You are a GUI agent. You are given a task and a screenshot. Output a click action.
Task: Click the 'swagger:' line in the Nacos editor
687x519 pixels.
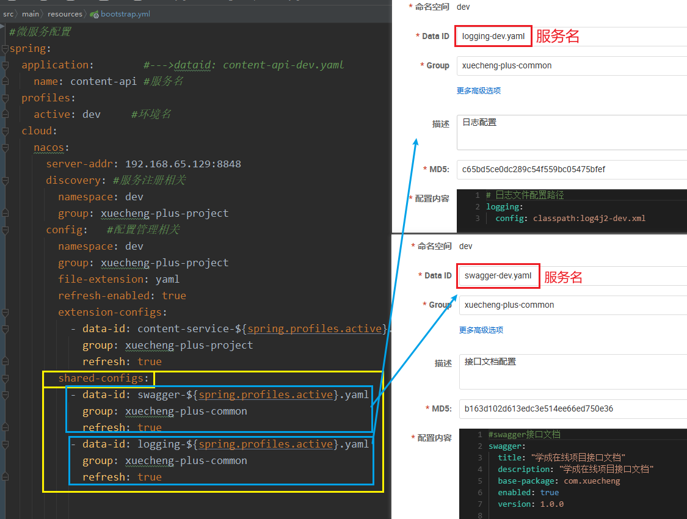point(507,446)
